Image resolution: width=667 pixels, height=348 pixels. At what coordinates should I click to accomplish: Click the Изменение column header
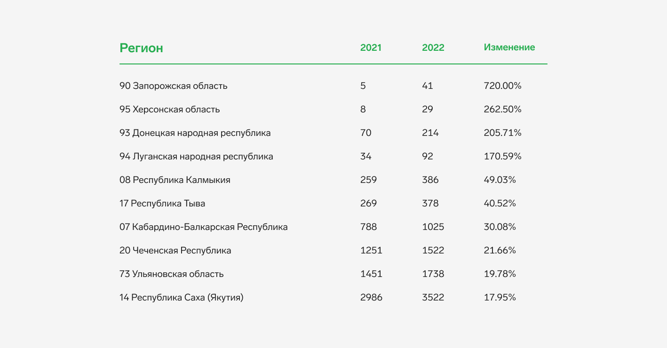pos(509,47)
